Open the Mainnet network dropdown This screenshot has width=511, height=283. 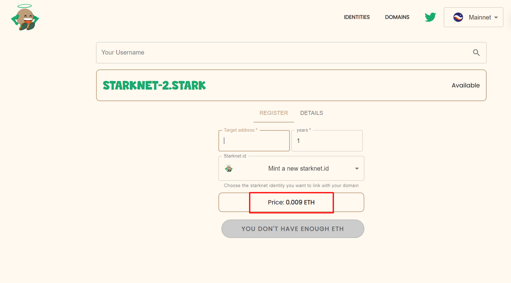[474, 17]
